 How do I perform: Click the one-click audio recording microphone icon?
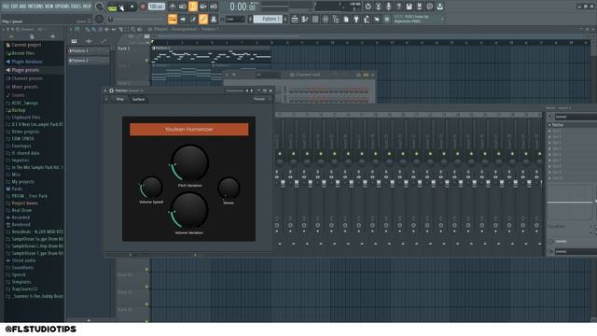tap(388, 7)
